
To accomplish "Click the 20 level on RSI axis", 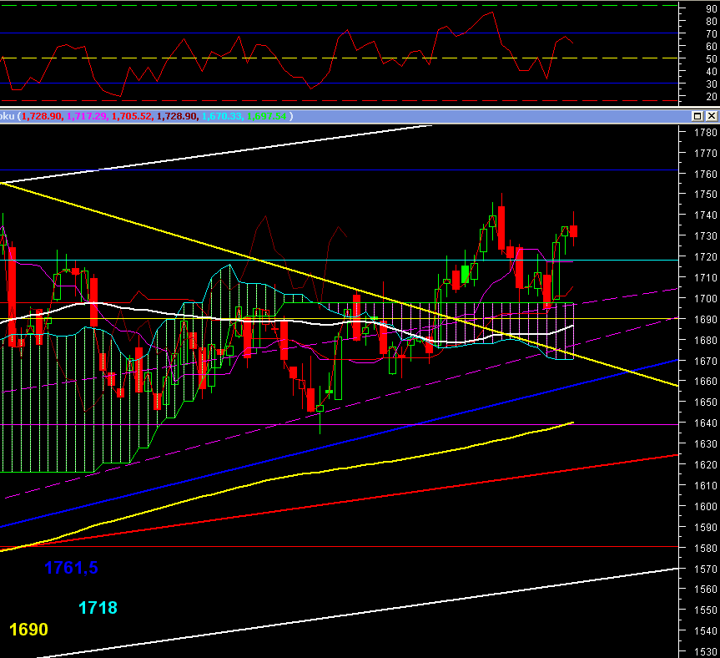I will pos(712,97).
